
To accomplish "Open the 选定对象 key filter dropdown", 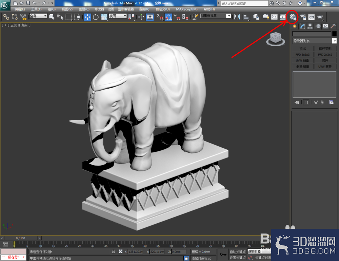I will 259,251.
